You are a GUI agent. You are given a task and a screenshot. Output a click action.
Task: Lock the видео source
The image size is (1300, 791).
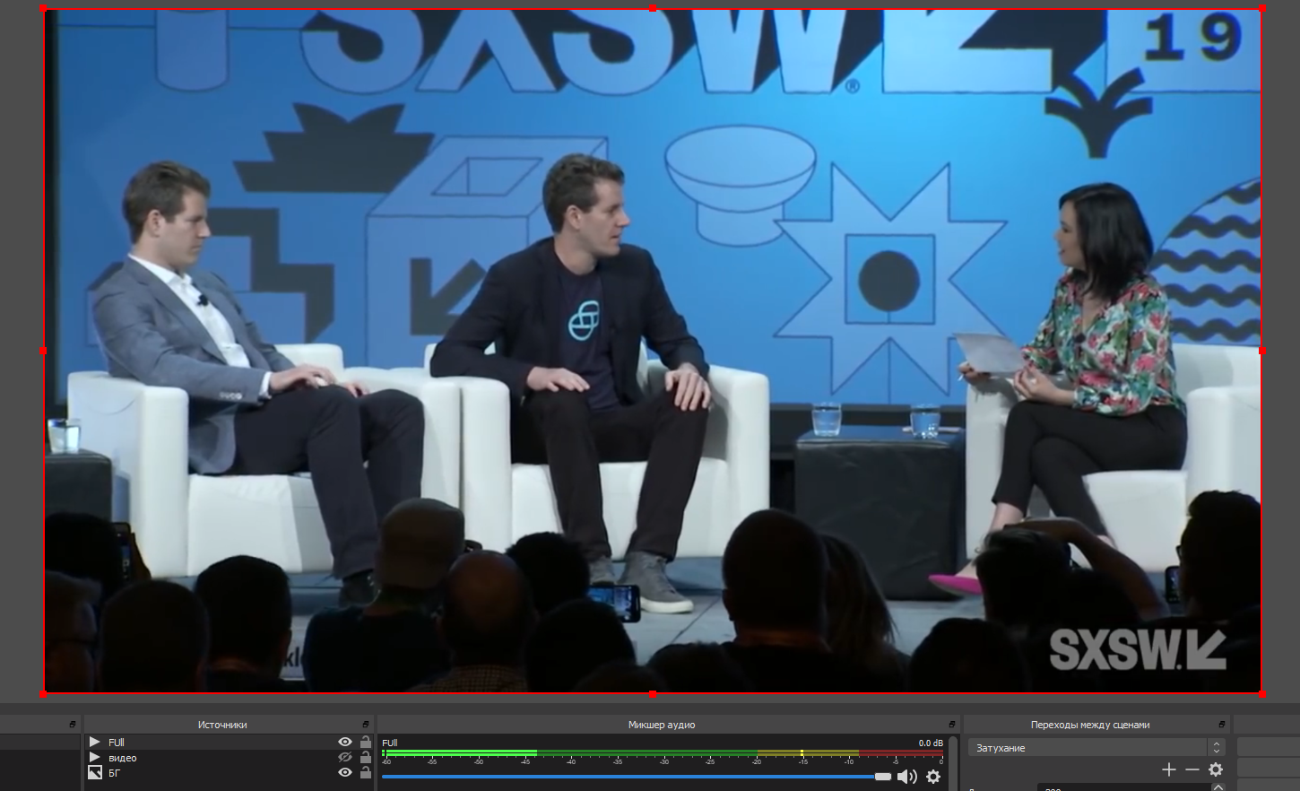pyautogui.click(x=366, y=757)
